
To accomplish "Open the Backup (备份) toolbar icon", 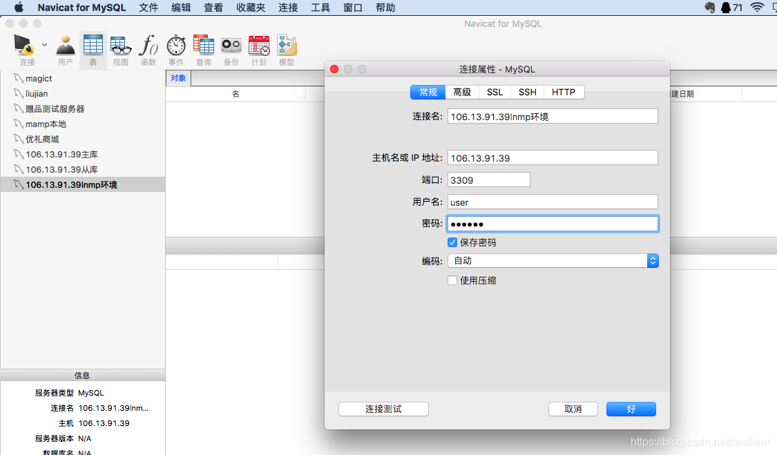I will (231, 46).
